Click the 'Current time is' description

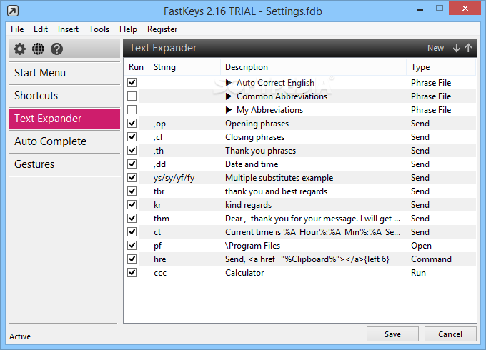click(312, 232)
